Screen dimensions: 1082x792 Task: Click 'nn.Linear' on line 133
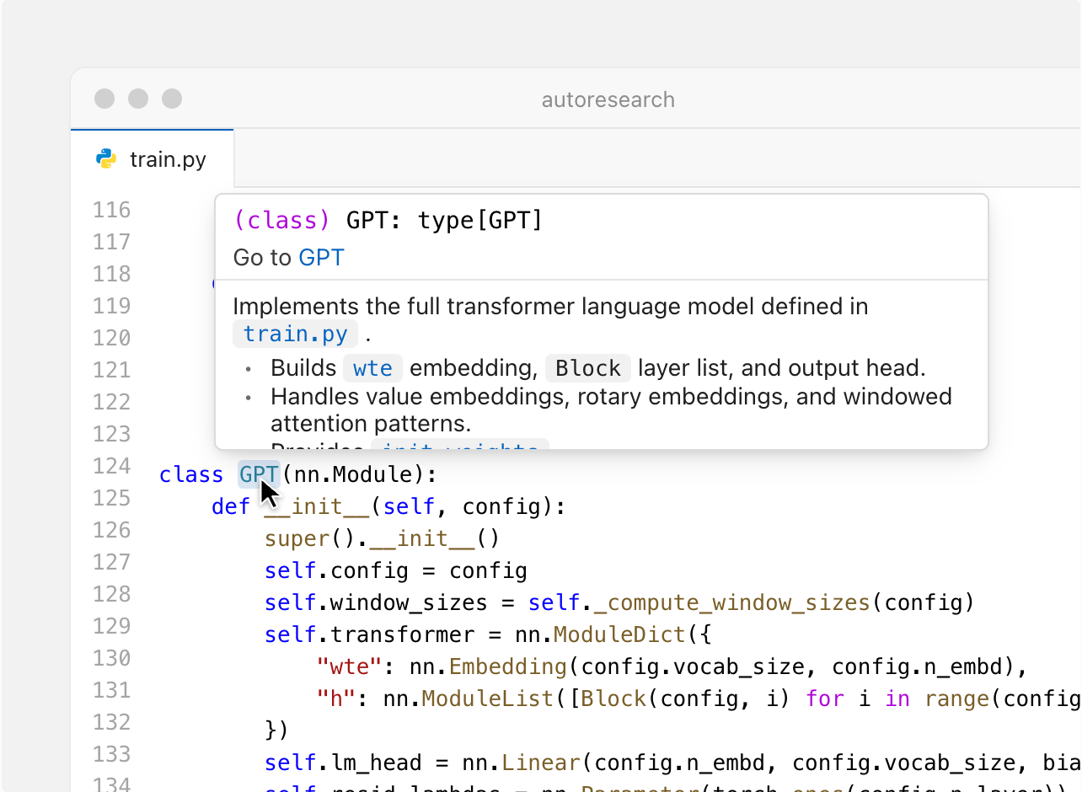tap(522, 763)
